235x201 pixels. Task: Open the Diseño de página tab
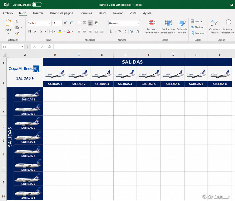[x=61, y=13]
